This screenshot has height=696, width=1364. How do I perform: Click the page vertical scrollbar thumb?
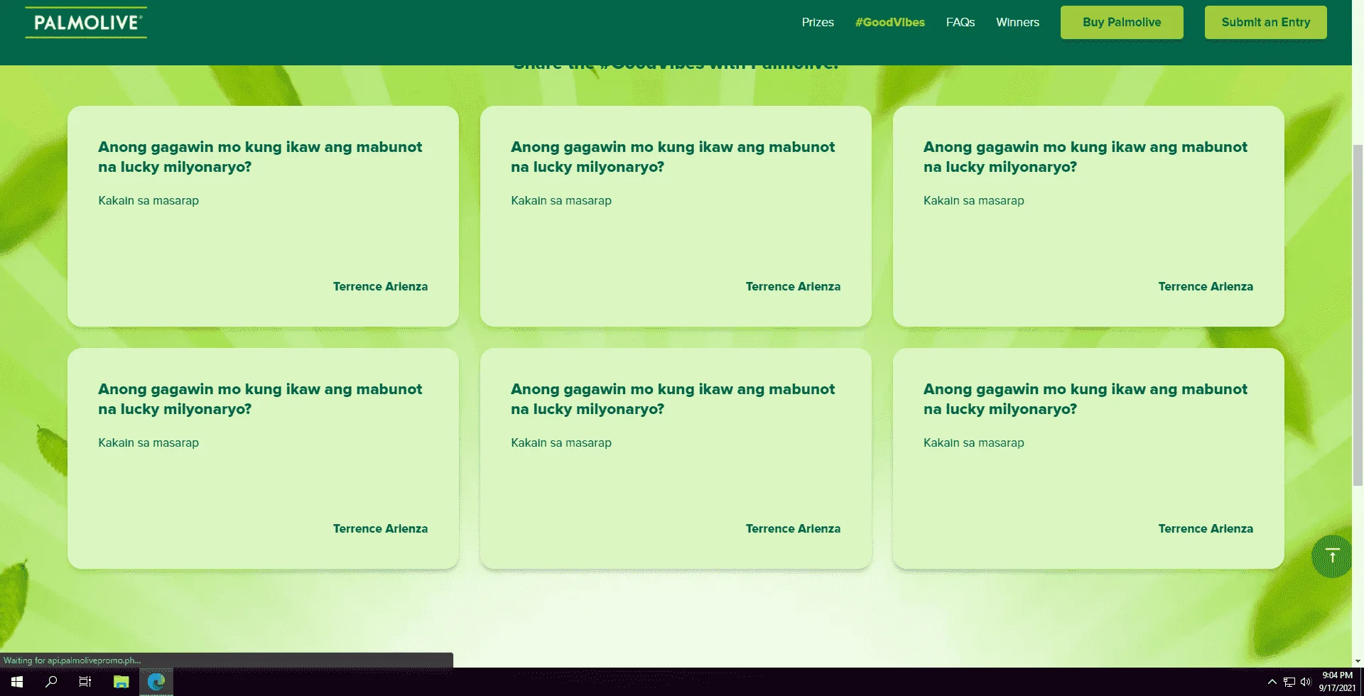(x=1358, y=315)
